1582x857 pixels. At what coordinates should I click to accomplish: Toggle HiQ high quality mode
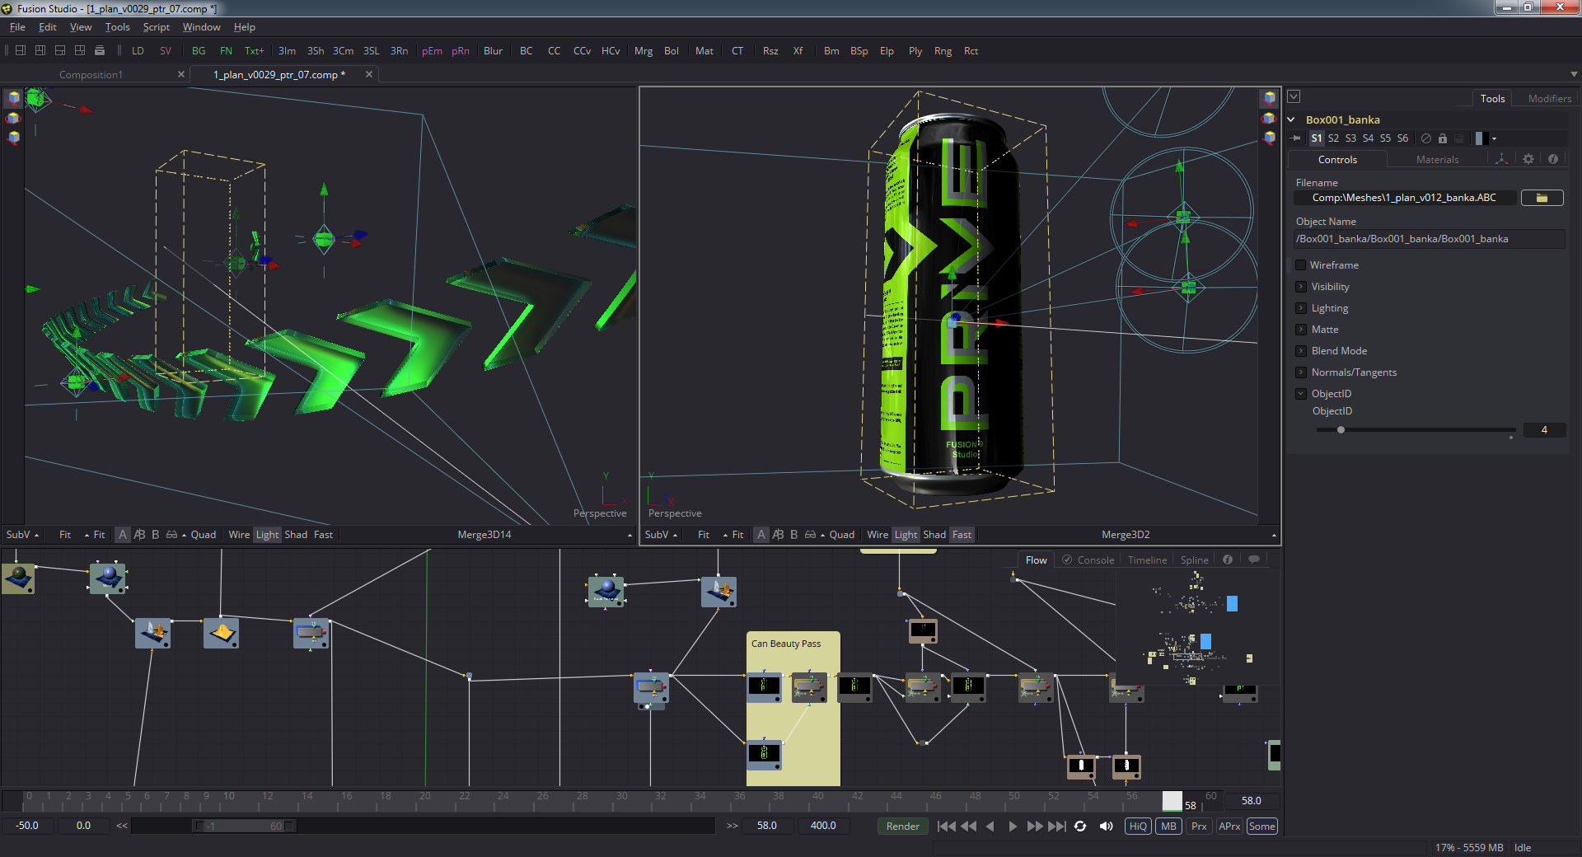pyautogui.click(x=1138, y=826)
